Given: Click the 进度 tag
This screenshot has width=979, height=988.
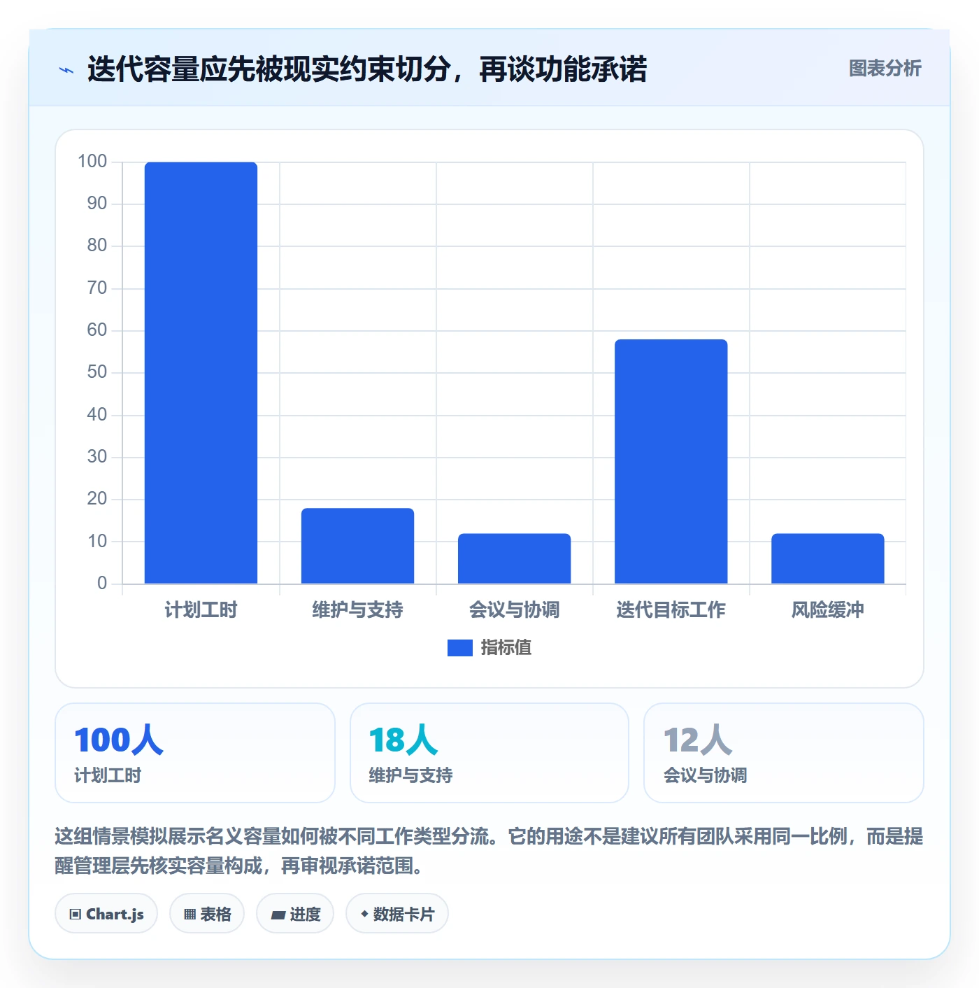Looking at the screenshot, I should (x=295, y=913).
